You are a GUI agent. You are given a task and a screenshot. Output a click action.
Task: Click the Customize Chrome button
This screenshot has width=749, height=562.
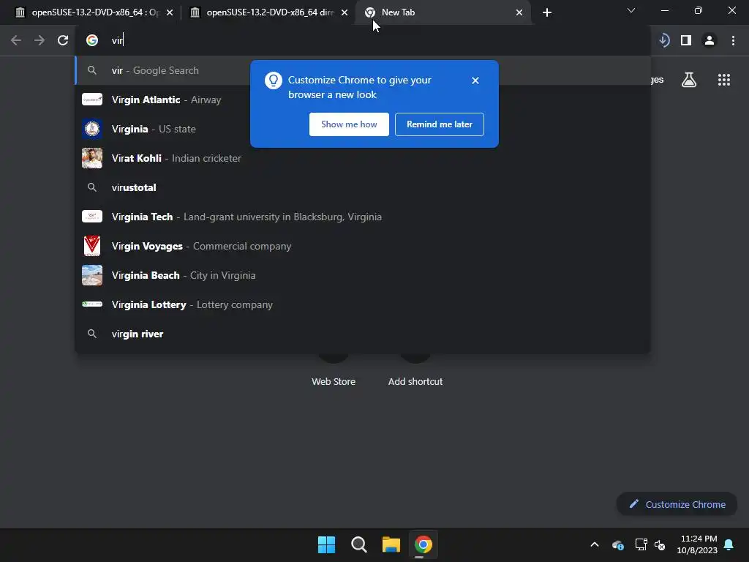[677, 504]
